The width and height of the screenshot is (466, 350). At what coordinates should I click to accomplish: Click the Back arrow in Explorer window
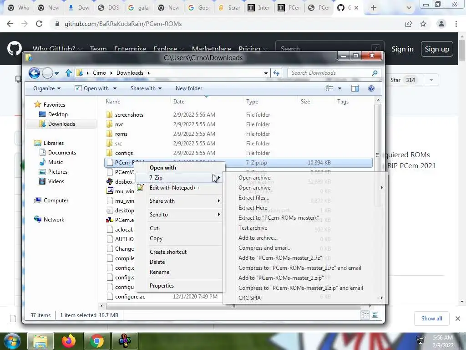tap(34, 73)
